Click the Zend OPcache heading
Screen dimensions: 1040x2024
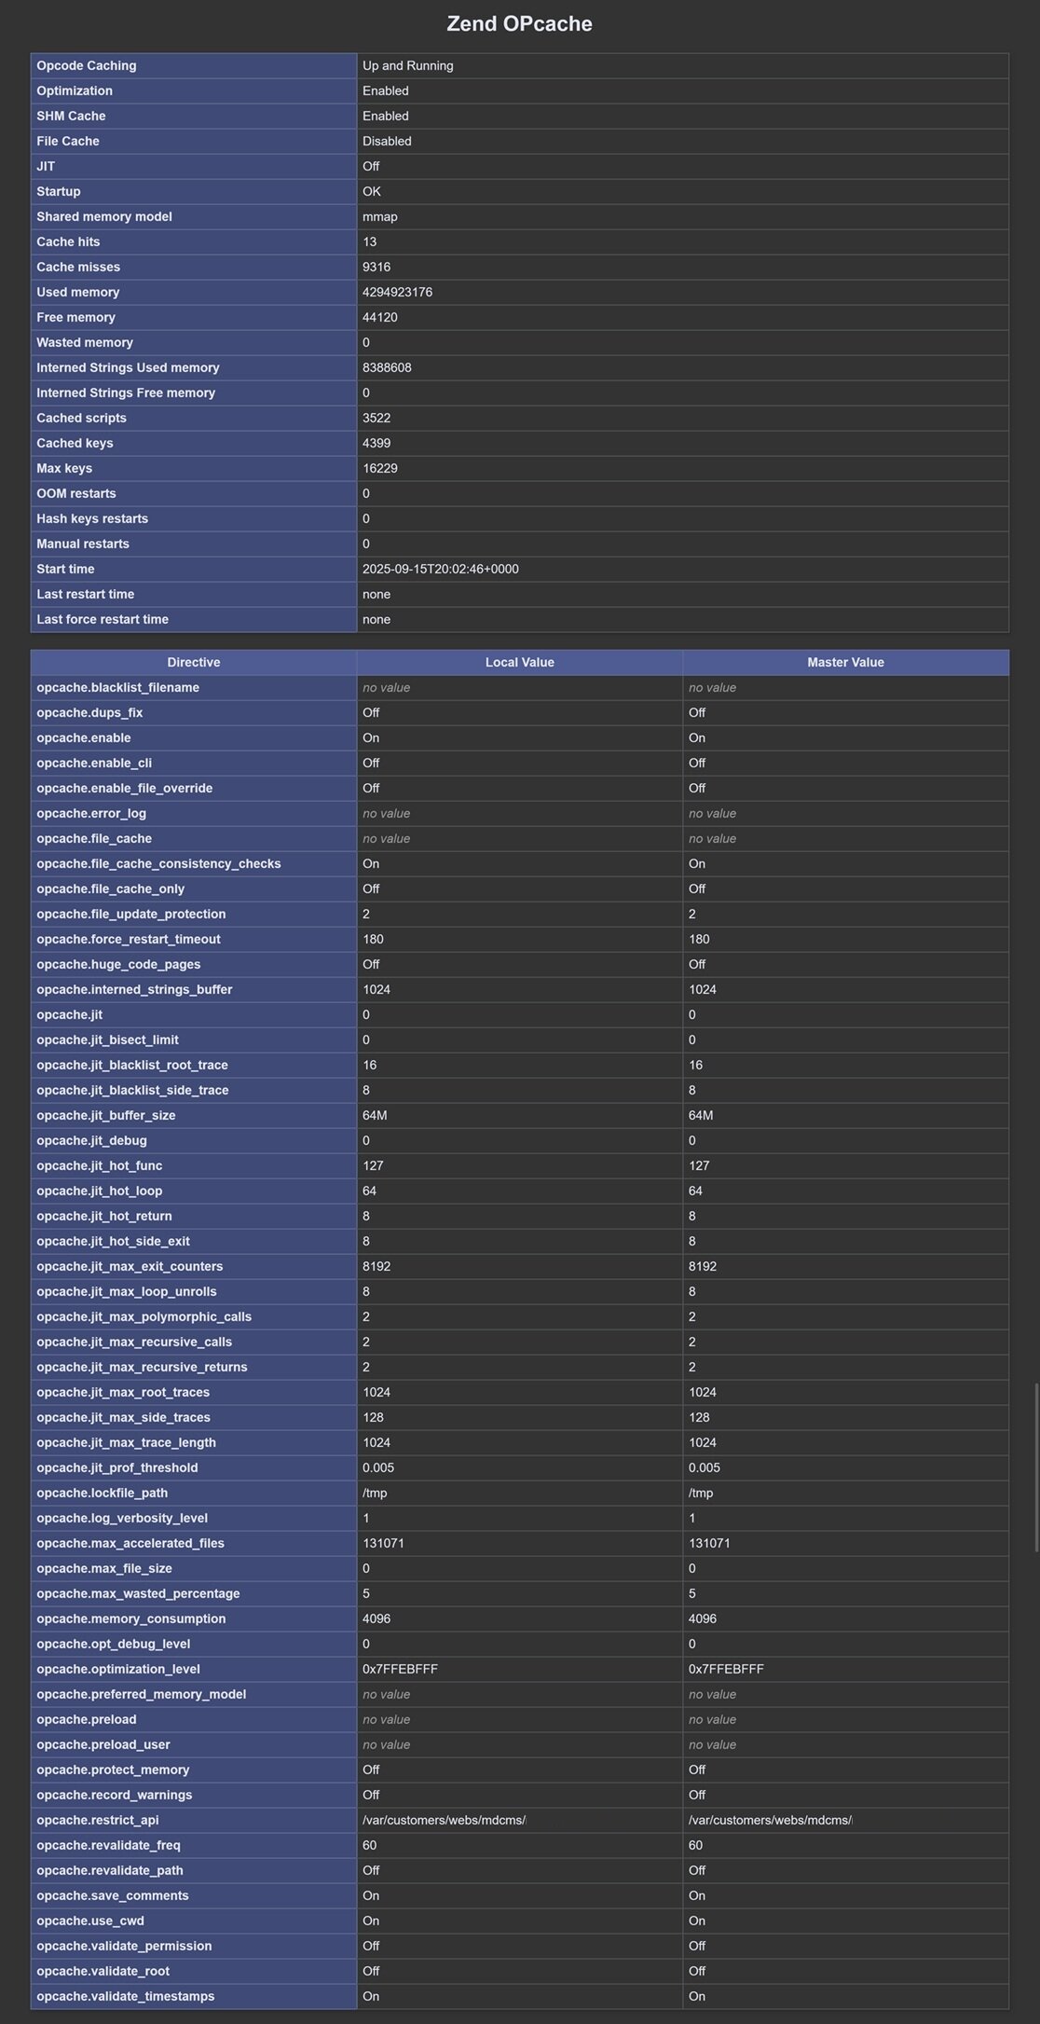click(x=519, y=24)
